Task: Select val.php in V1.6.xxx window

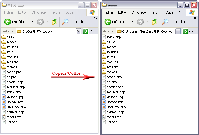Action: coord(10,122)
